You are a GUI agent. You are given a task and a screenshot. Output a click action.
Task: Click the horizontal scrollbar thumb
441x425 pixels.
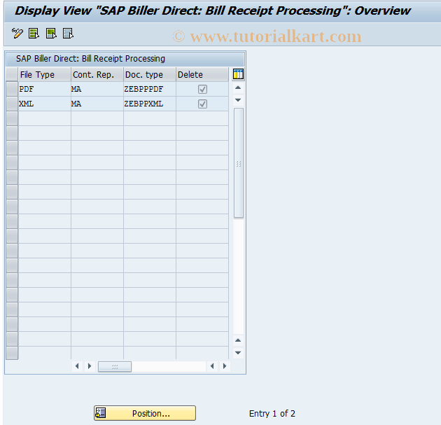coord(115,366)
